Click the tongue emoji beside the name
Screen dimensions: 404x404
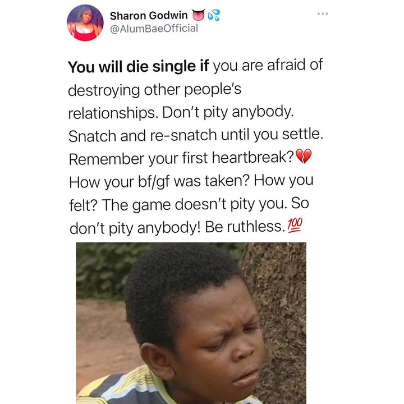click(199, 15)
